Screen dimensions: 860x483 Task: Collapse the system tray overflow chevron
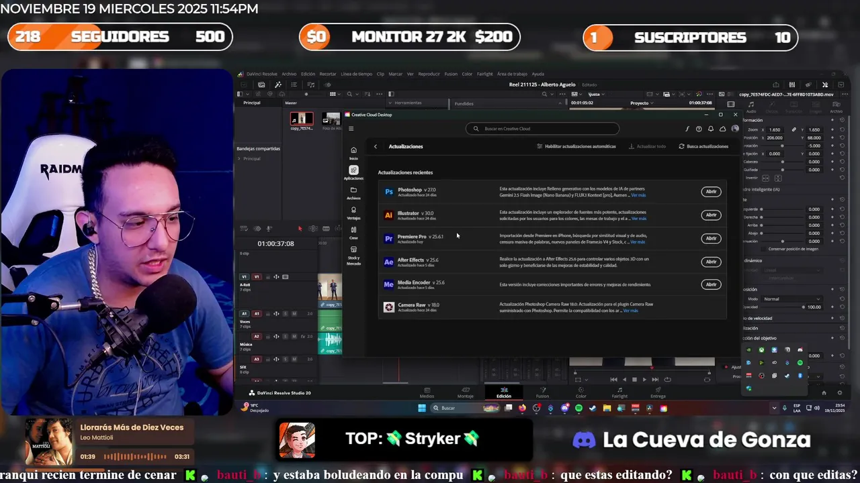(x=774, y=408)
